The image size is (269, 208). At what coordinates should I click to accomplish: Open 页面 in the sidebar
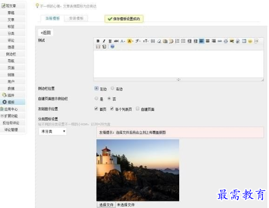11,68
